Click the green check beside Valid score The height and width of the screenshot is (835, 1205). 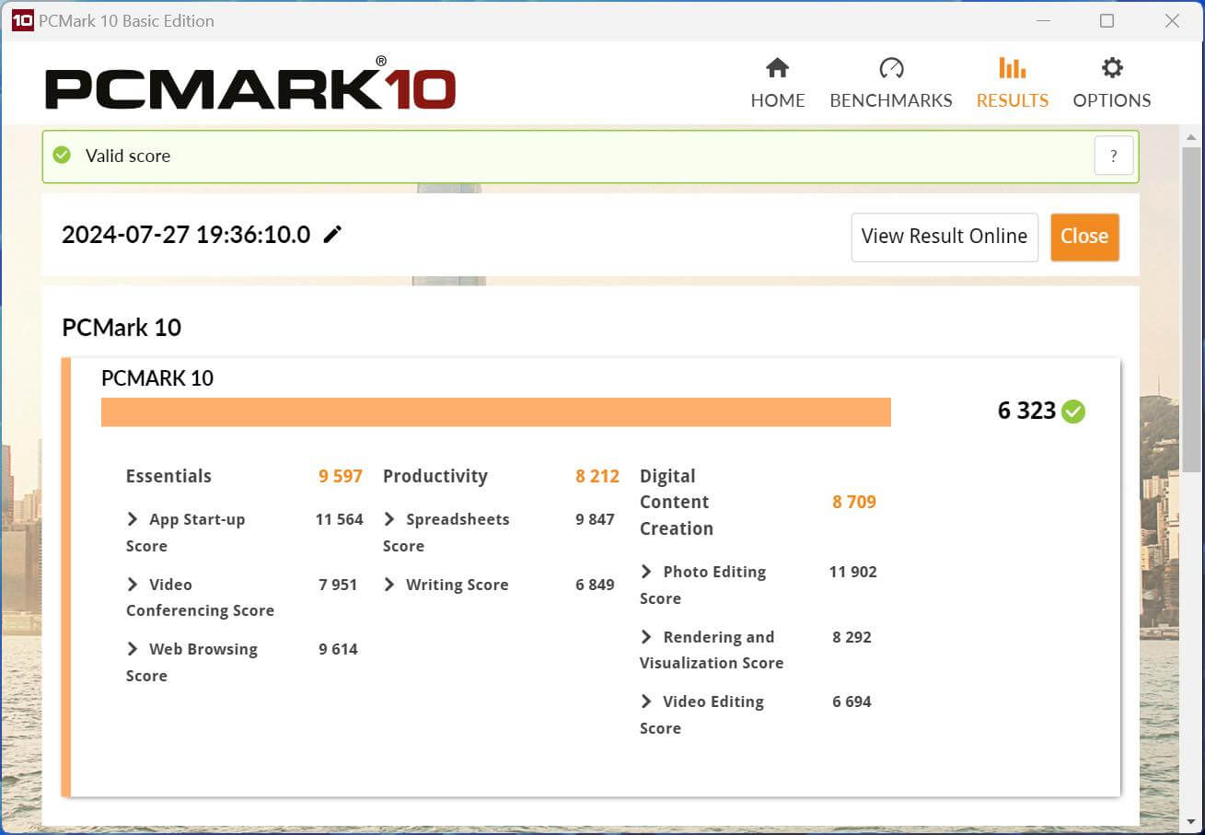coord(62,155)
